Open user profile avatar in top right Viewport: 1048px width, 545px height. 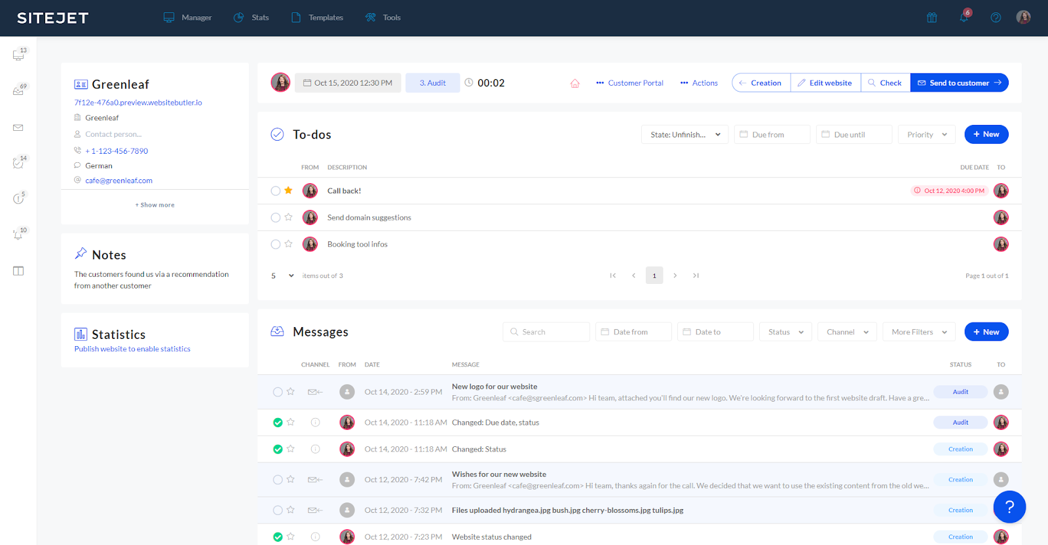(1023, 17)
